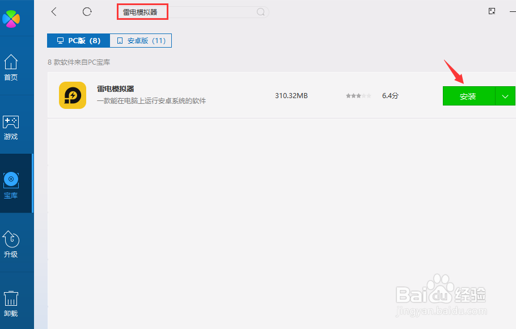Open the 雷电模拟器 title link
Viewport: 516px width, 329px height.
pyautogui.click(x=116, y=89)
